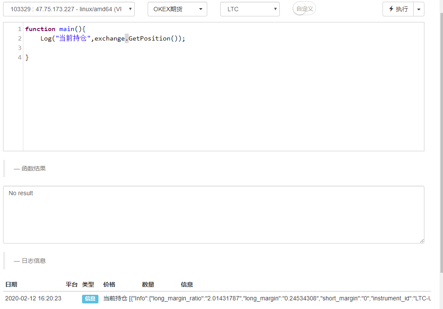Click the 价格 column header
The width and height of the screenshot is (443, 309).
[109, 284]
